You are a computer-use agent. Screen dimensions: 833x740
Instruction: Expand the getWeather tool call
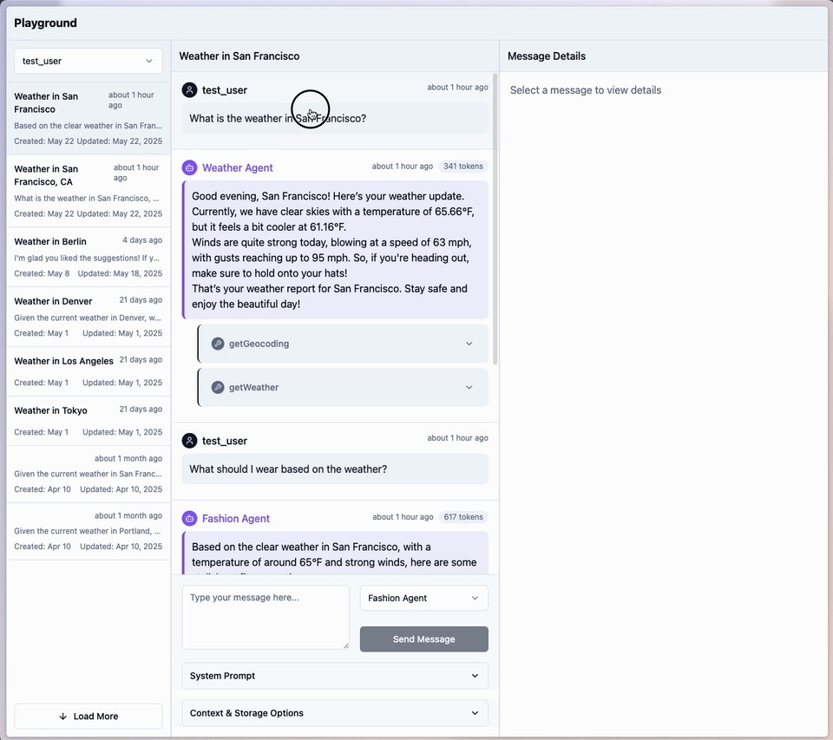pyautogui.click(x=344, y=387)
